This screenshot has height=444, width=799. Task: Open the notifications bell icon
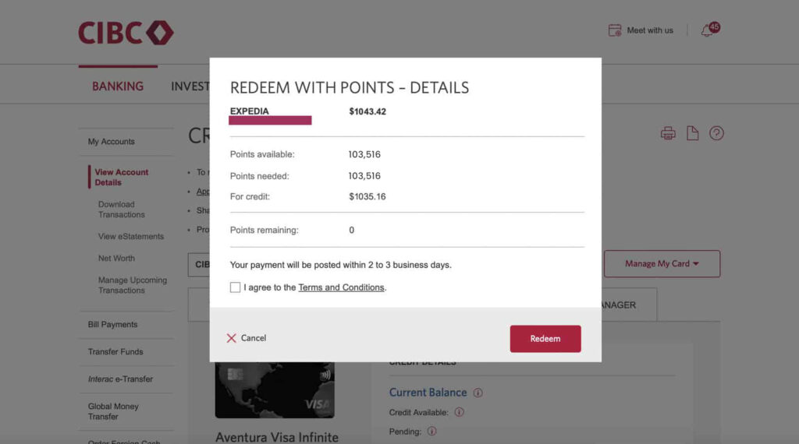pos(707,30)
